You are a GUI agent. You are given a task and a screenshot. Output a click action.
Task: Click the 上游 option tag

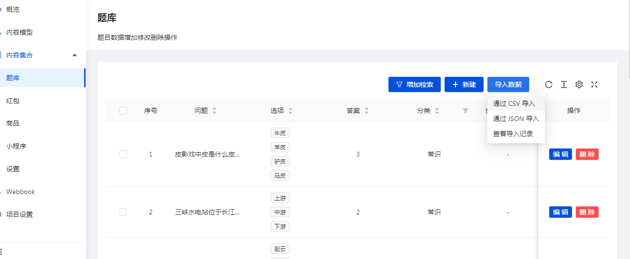pyautogui.click(x=280, y=198)
